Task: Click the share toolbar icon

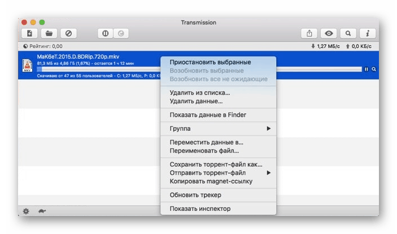Action: pos(309,33)
